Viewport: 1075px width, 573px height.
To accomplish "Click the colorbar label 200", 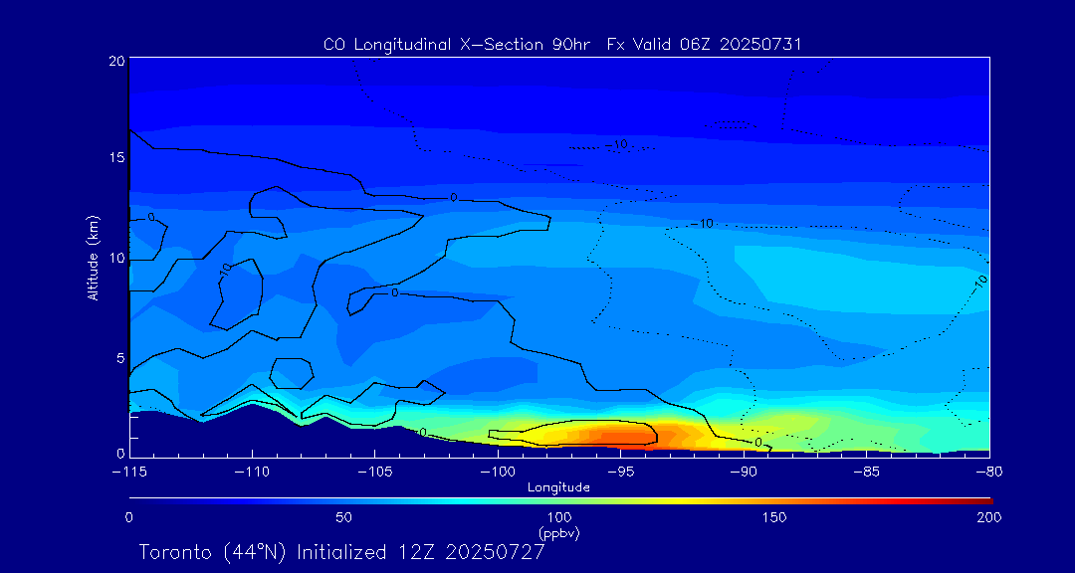I will pos(989,517).
